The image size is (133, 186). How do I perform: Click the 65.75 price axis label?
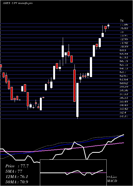124,65
